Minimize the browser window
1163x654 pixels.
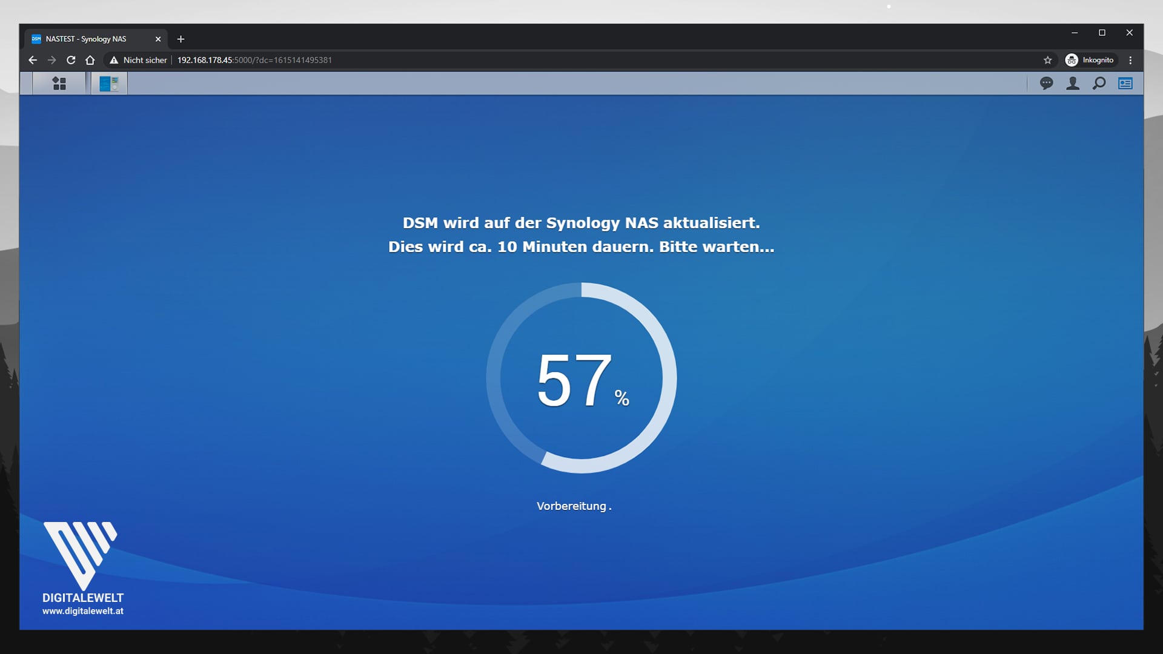1075,33
